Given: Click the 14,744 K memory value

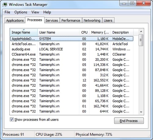Looking at the screenshot, I should click(x=102, y=49).
